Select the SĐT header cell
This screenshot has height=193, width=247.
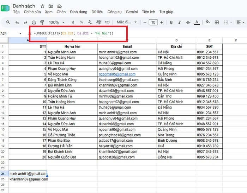[x=209, y=46]
